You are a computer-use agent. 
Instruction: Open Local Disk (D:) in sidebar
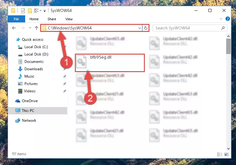(x=36, y=54)
